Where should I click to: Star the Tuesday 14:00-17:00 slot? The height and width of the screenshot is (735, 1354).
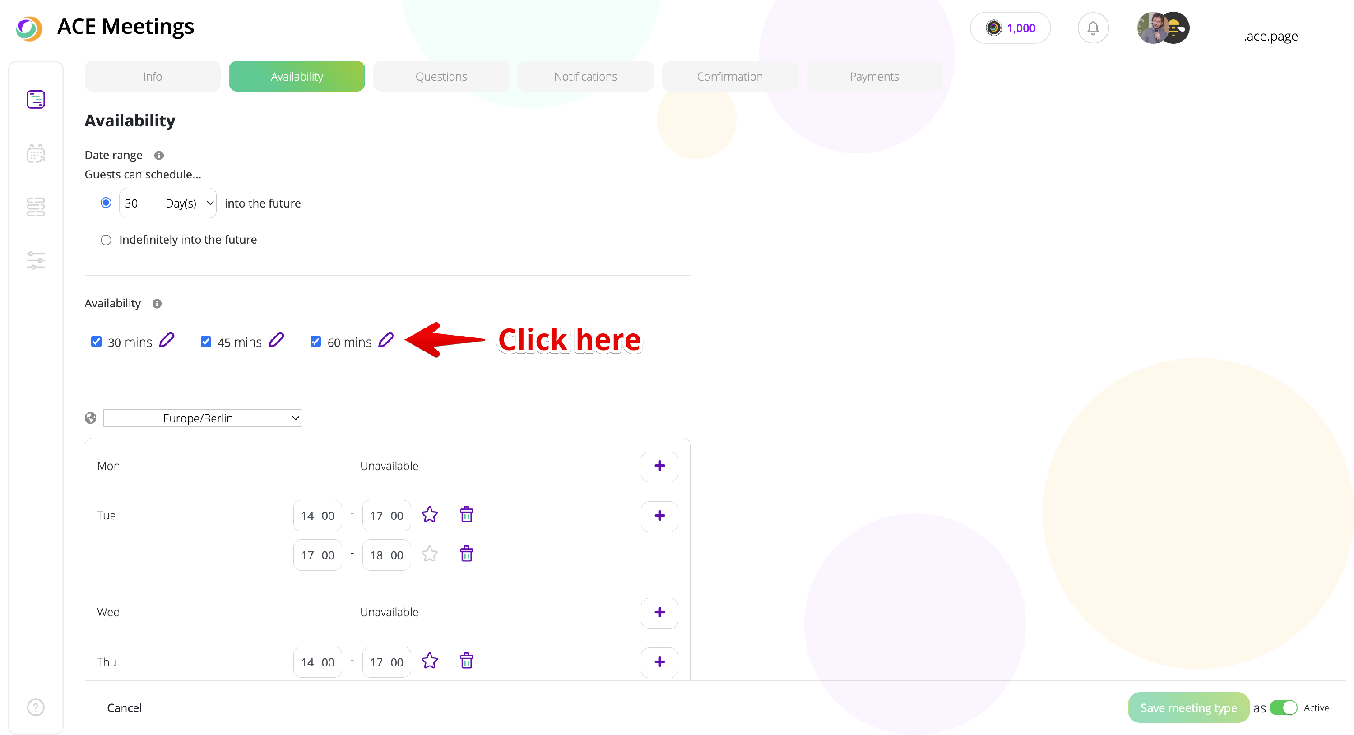click(x=429, y=514)
